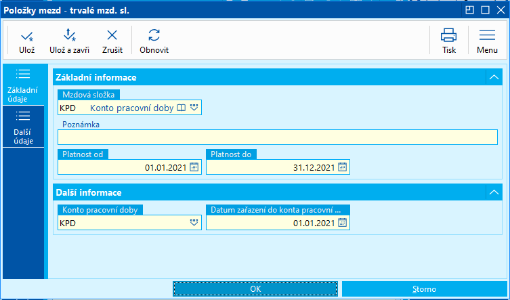Click the Tisk printer icon
The image size is (510, 300).
(448, 35)
